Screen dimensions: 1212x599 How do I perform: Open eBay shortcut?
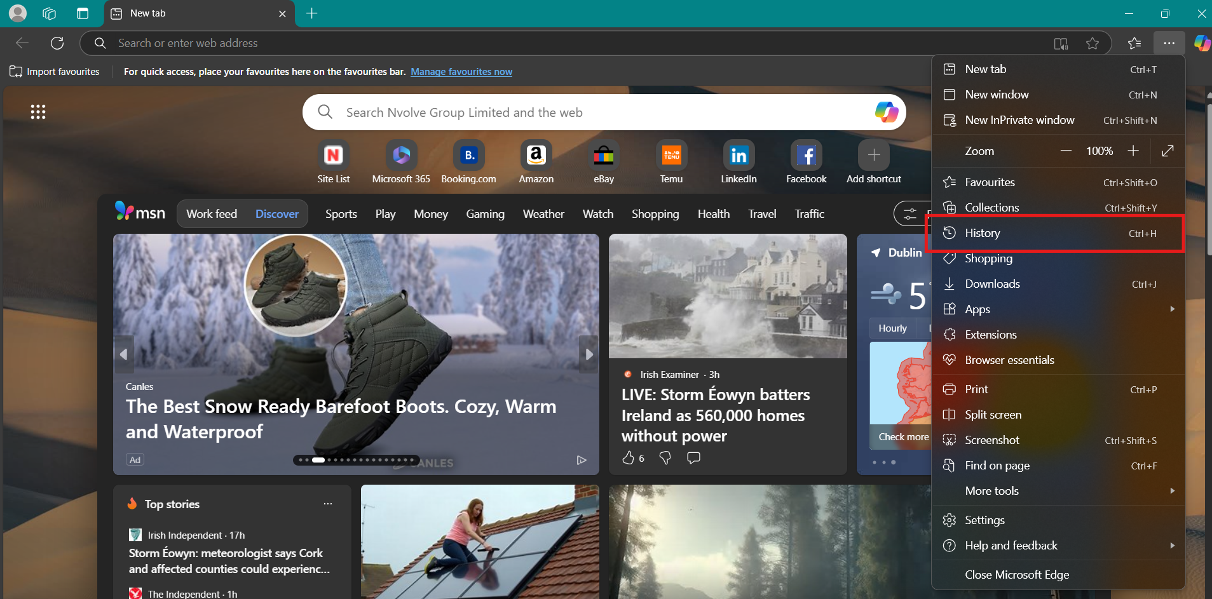pos(604,163)
